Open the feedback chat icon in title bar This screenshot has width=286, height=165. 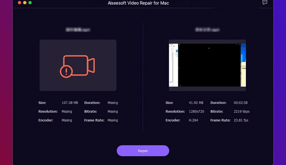tap(265, 2)
